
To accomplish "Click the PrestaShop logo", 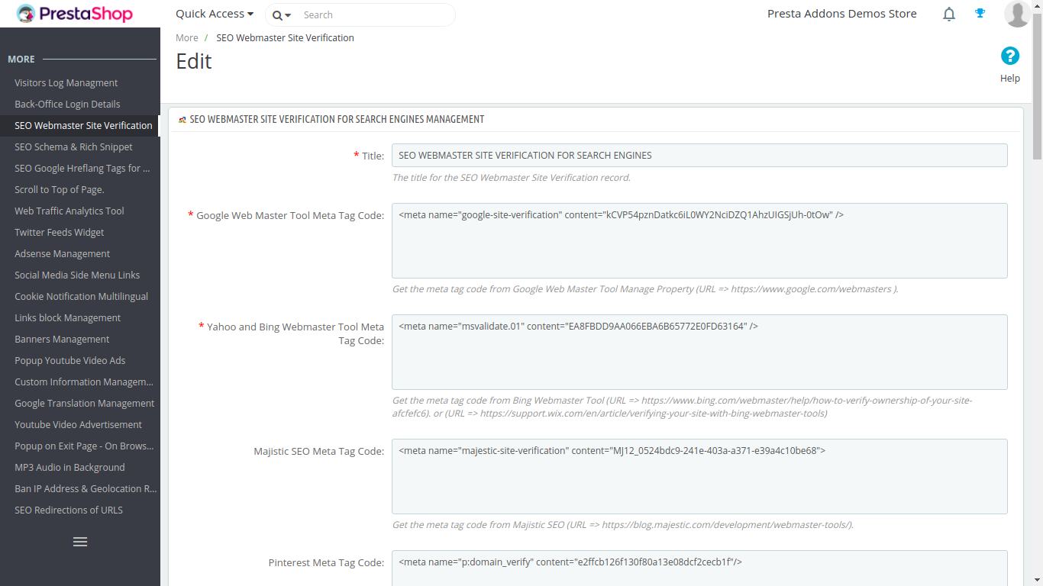I will coord(75,14).
